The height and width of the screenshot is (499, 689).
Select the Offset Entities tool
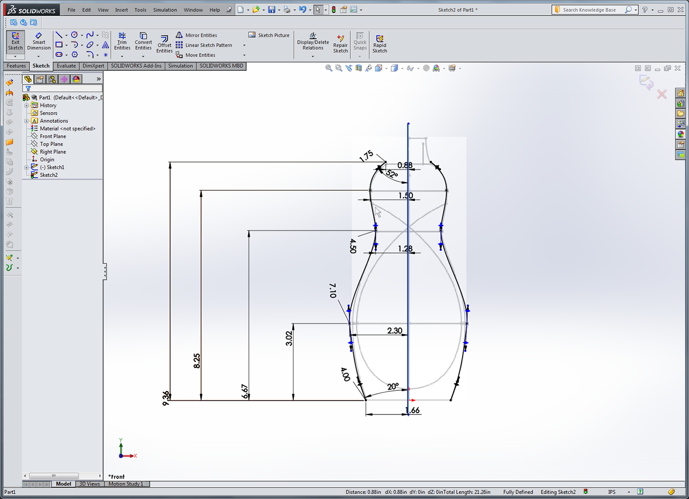coord(164,44)
